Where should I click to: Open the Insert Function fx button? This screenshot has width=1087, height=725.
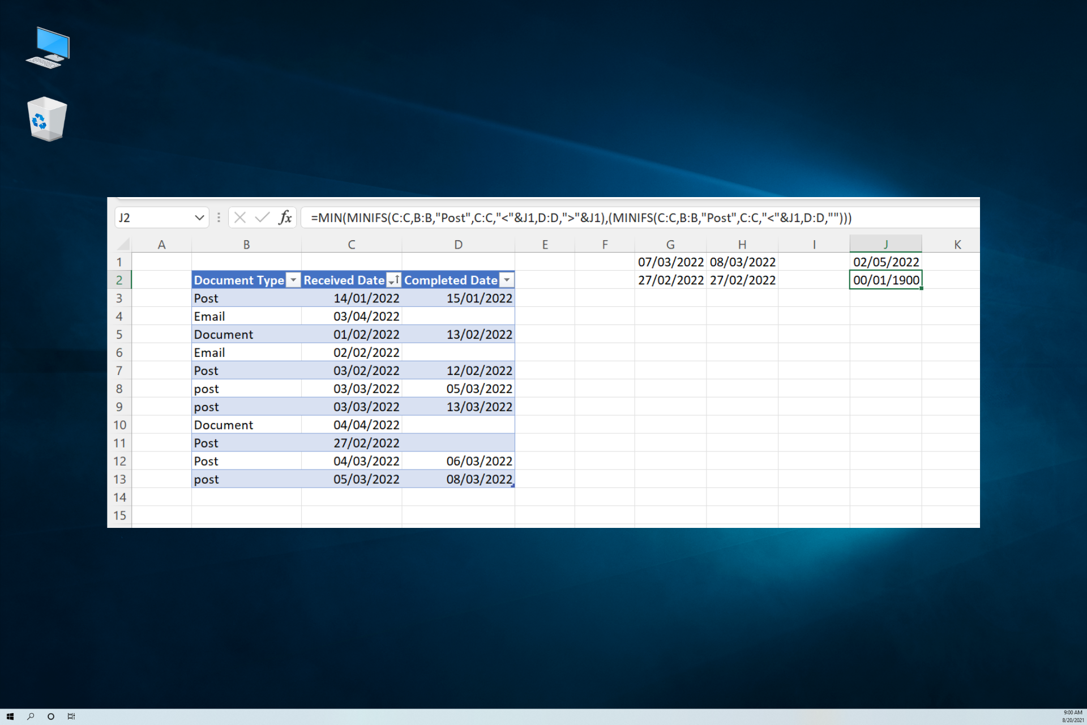pos(285,217)
